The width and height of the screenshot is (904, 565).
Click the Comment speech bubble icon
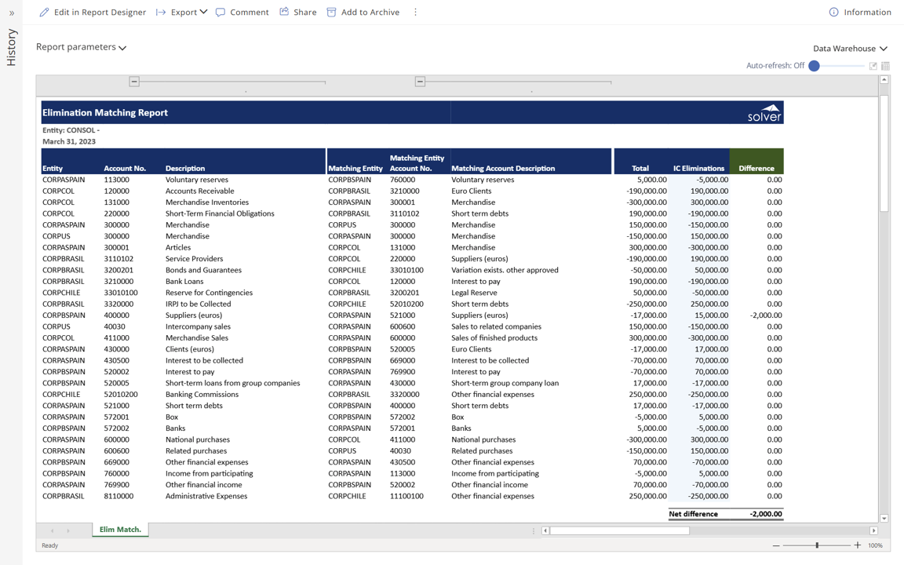[221, 13]
